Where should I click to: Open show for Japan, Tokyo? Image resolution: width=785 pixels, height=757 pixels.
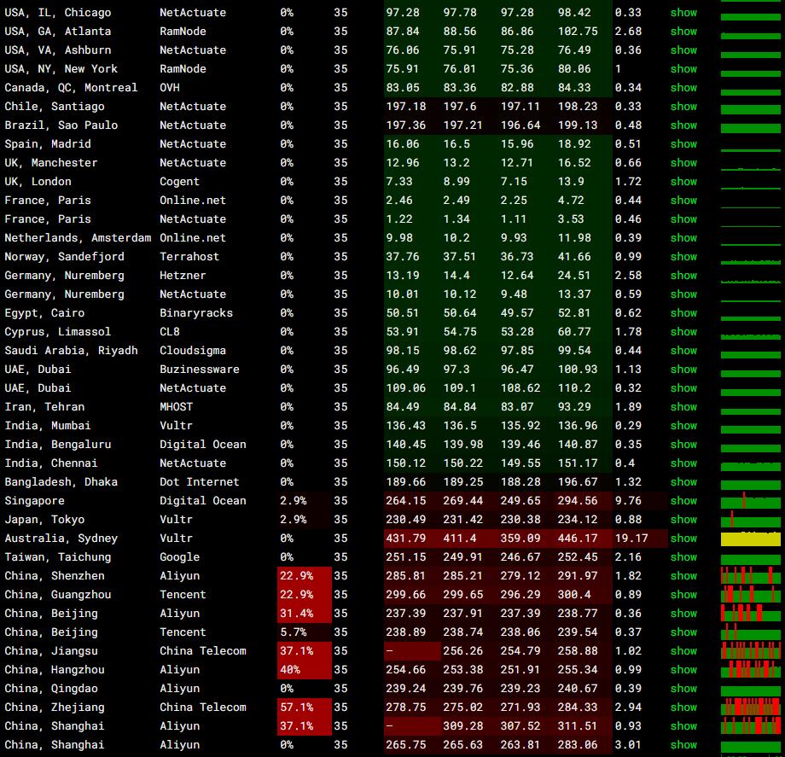(x=683, y=519)
